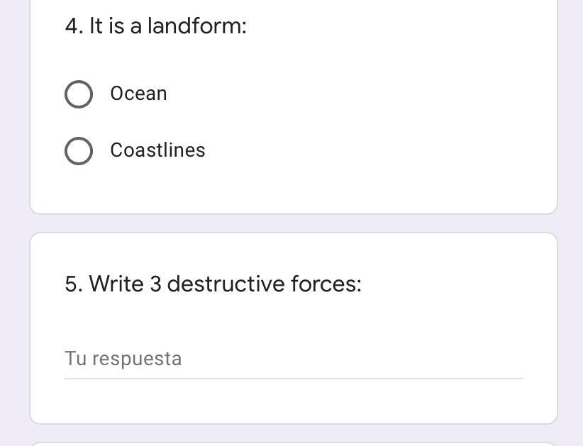This screenshot has width=583, height=446.
Task: Focus the 'Tu respuesta' answer field
Action: 293,359
